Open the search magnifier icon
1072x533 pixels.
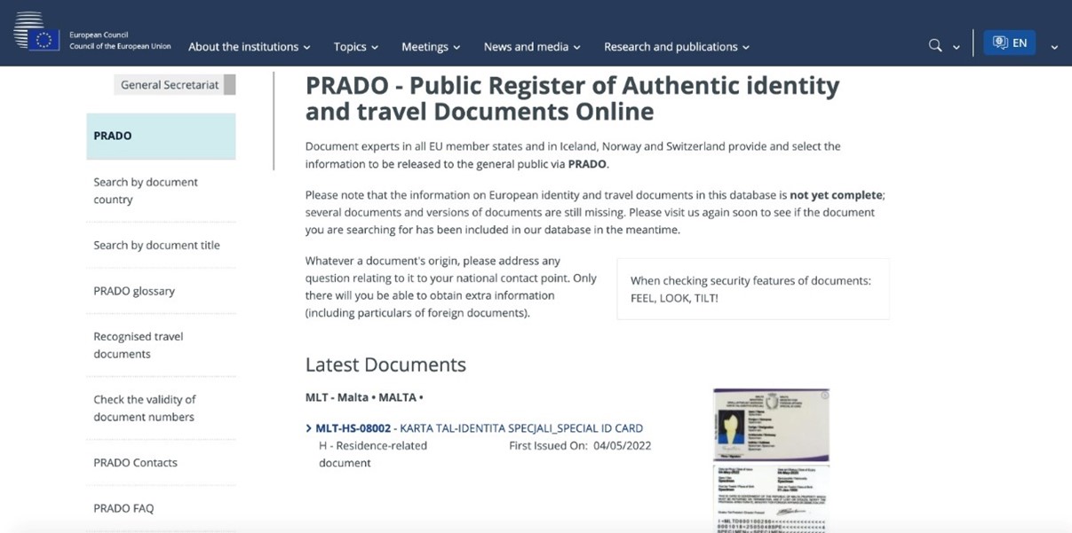point(935,45)
